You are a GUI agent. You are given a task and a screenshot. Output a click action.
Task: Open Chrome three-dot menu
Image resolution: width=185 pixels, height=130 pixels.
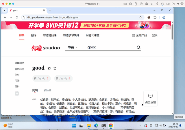(x=170, y=17)
